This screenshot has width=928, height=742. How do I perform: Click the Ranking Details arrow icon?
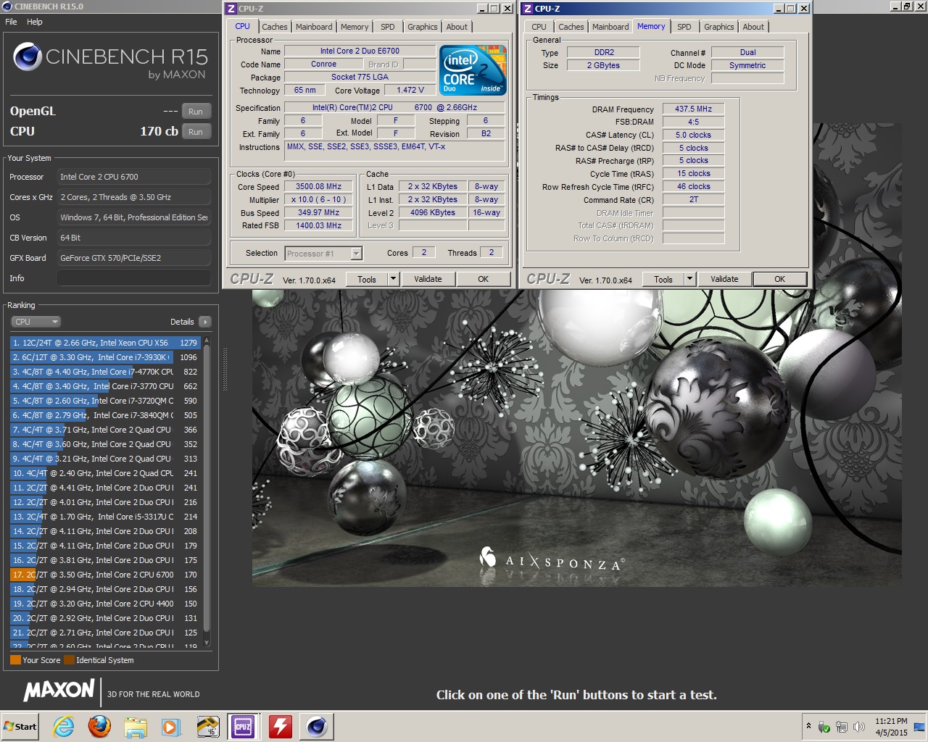point(204,322)
